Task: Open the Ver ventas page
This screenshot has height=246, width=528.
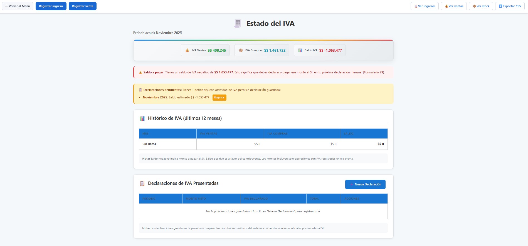Action: (x=454, y=6)
